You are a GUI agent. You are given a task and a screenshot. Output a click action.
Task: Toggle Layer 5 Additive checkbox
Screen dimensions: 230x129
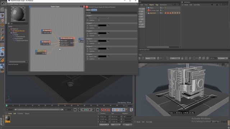point(99,51)
